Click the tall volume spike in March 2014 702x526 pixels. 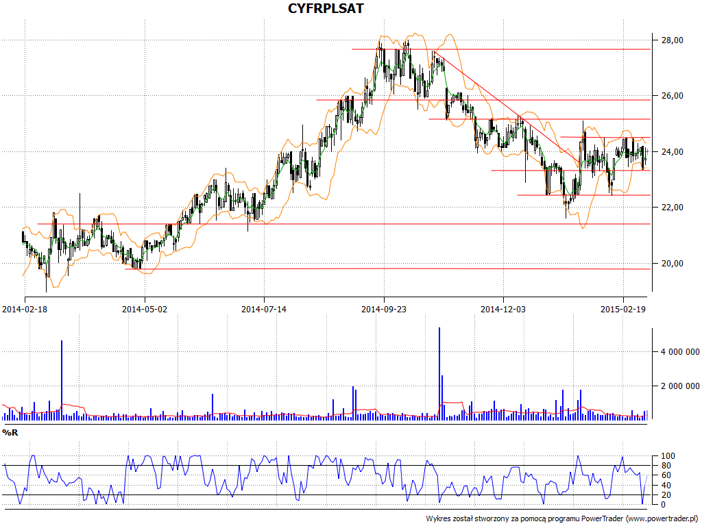[x=62, y=379]
